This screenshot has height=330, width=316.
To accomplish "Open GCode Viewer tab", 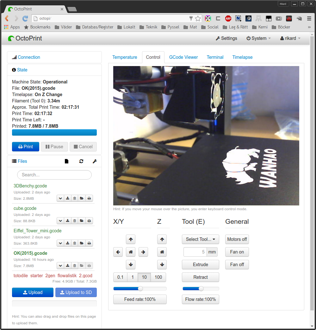I will (183, 57).
